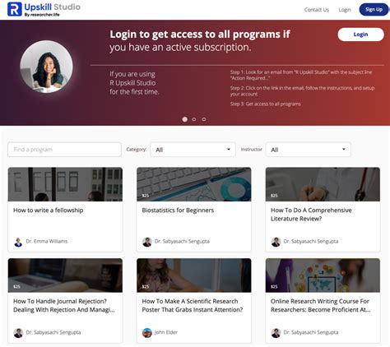Click instructor avatar on Online Research Writing card
Screen dimensions: 390x347
pyautogui.click(x=276, y=333)
